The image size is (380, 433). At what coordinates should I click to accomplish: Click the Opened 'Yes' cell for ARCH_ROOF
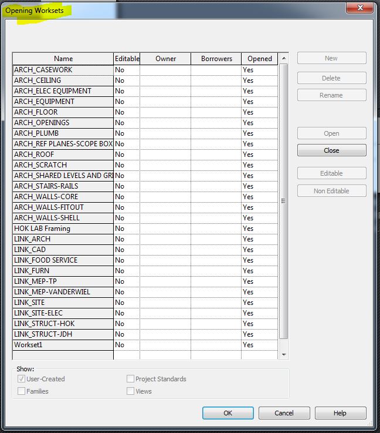tap(259, 155)
